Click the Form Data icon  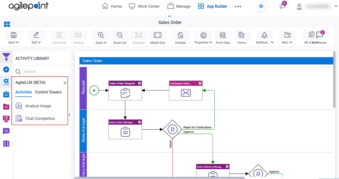pyautogui.click(x=223, y=35)
